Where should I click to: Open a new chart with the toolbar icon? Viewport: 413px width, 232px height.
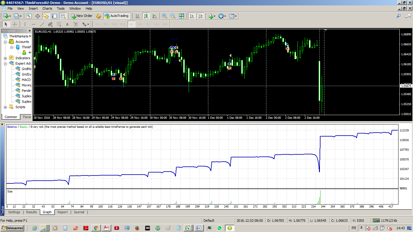pyautogui.click(x=6, y=16)
